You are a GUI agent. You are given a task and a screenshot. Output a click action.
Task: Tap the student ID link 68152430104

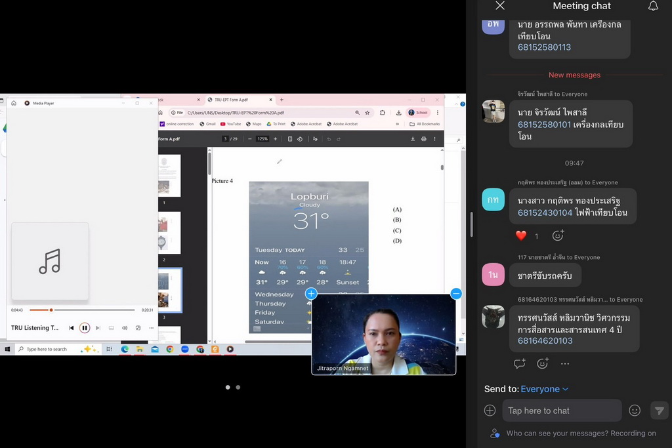coord(545,213)
